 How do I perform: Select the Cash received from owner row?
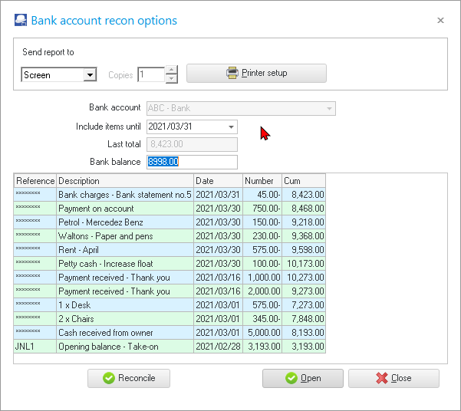124,333
